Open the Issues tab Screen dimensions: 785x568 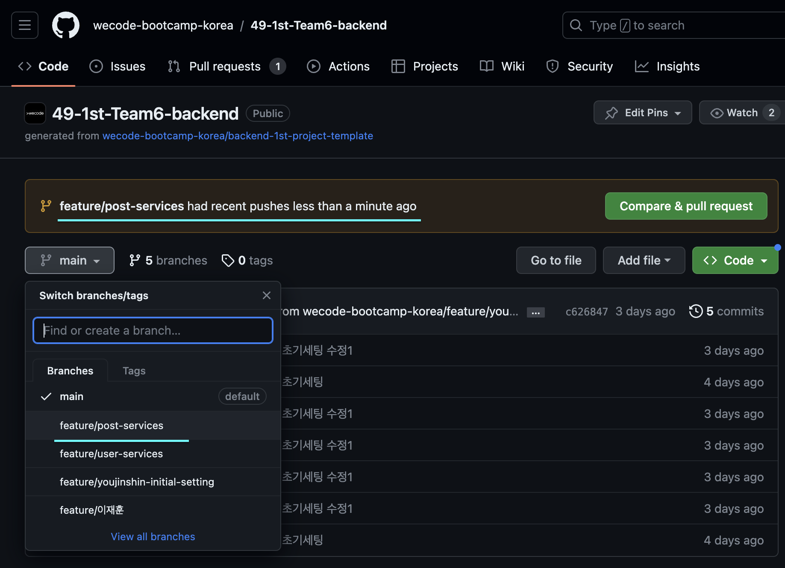118,66
